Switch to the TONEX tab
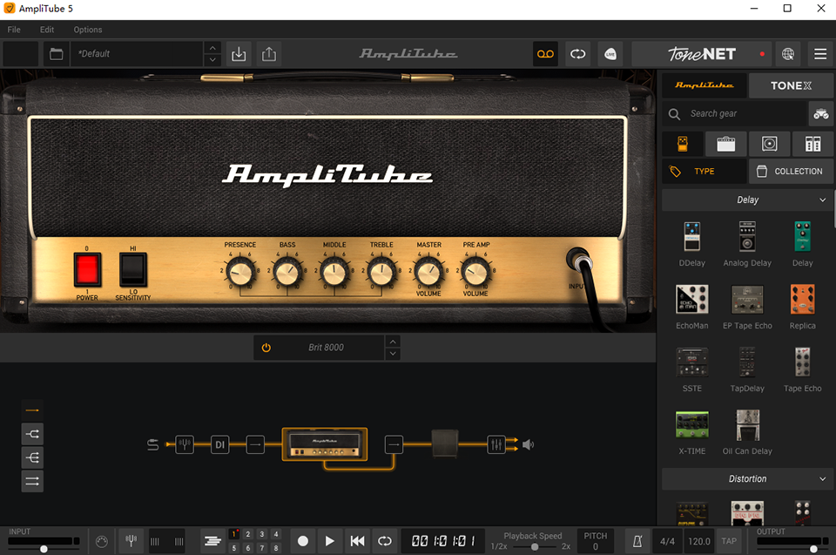 [x=791, y=85]
